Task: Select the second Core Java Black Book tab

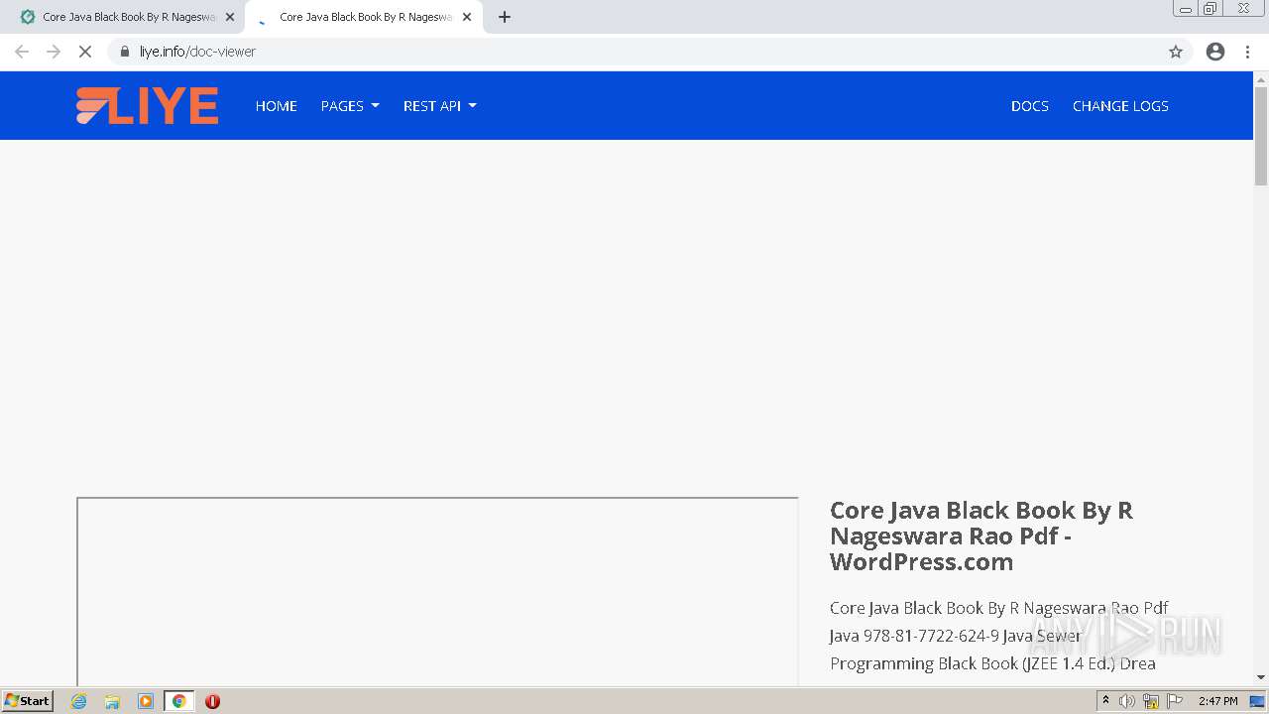Action: coord(364,17)
